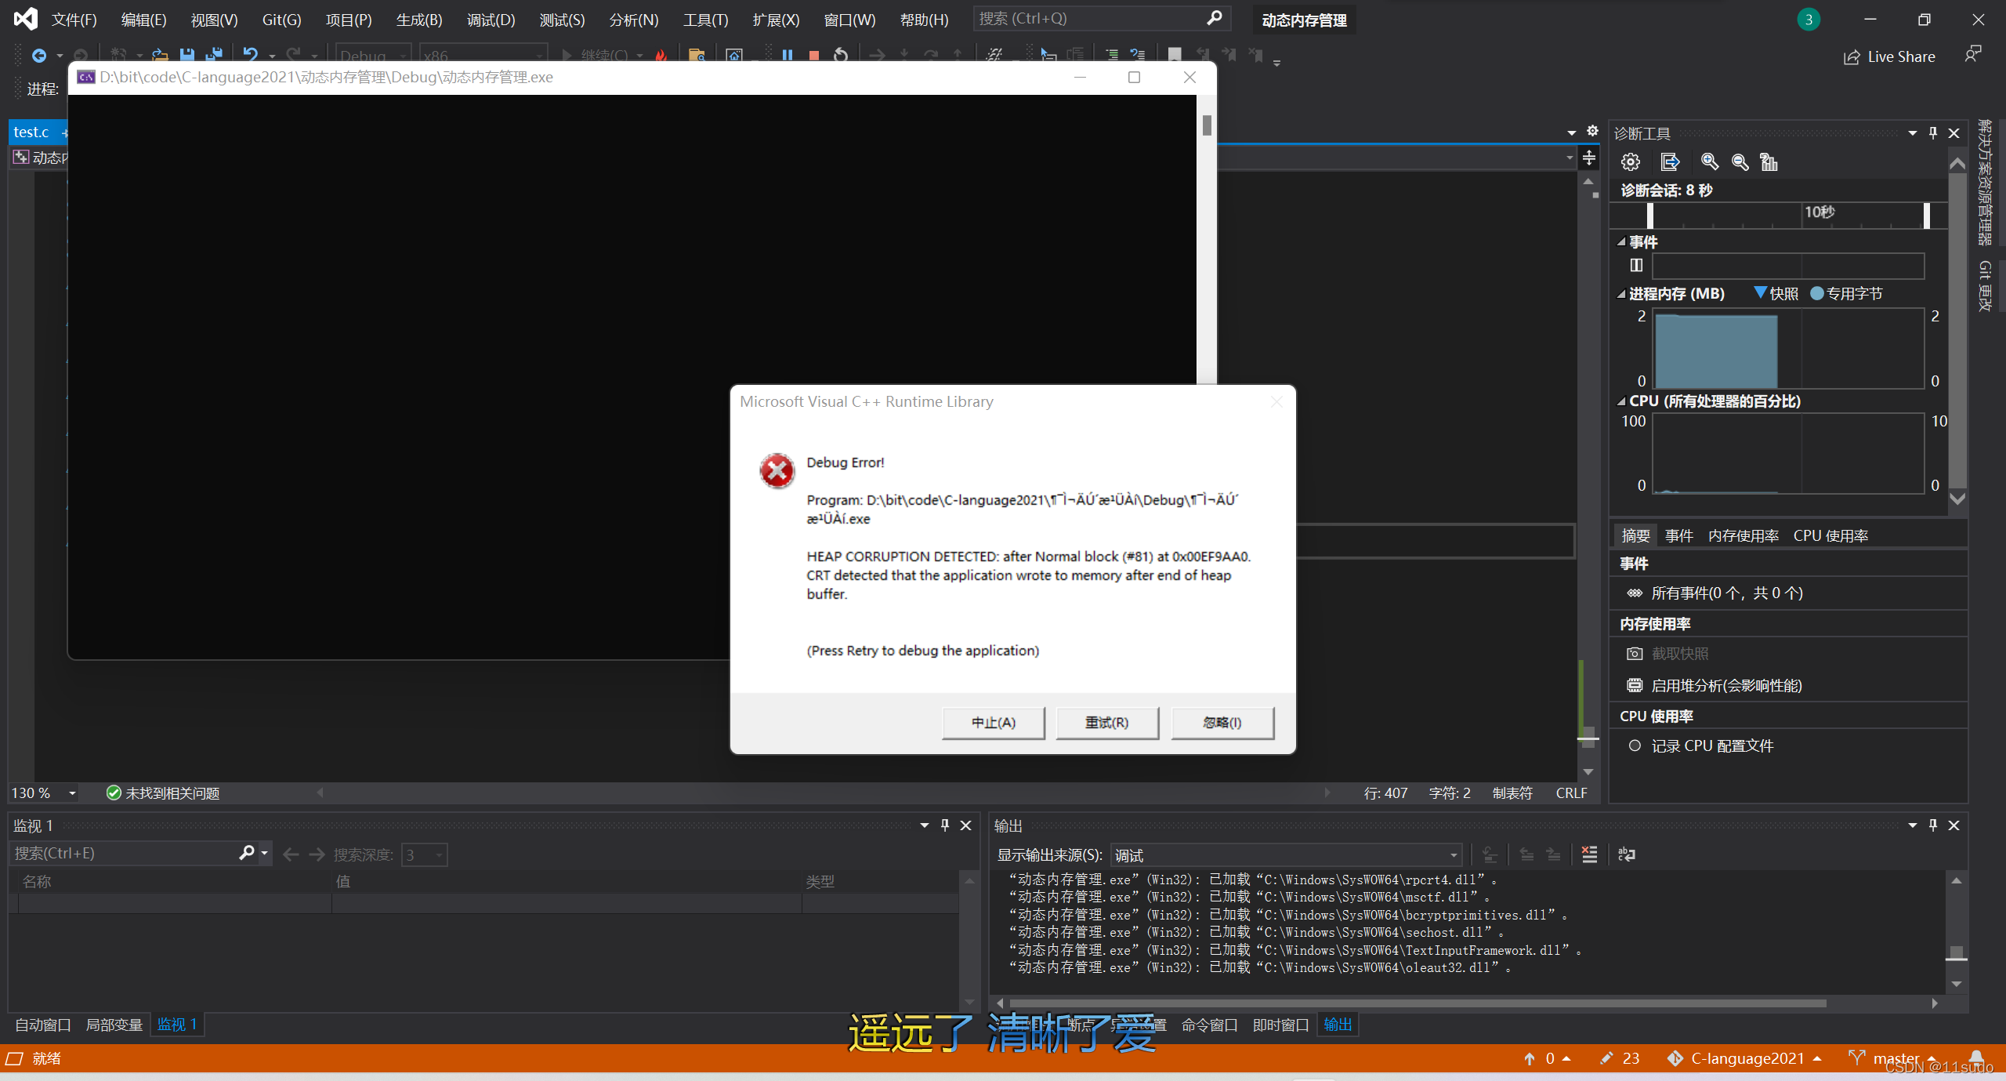Toggle the Record CPU Profile radio button

tap(1635, 746)
